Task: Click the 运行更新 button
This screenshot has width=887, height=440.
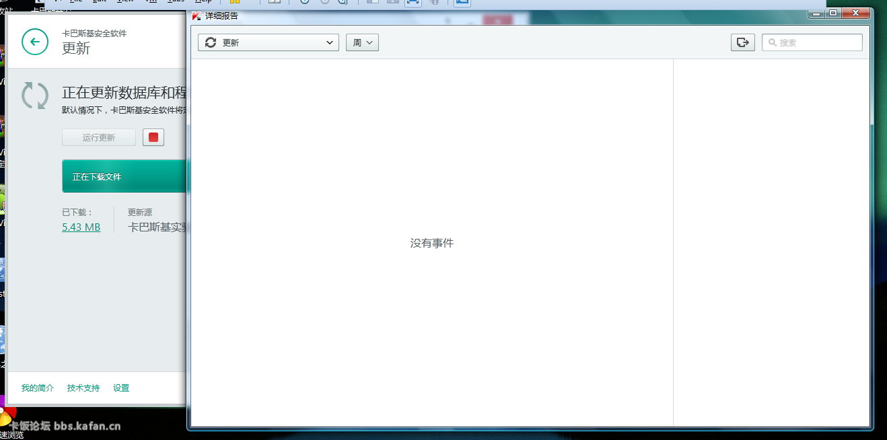Action: [x=99, y=137]
